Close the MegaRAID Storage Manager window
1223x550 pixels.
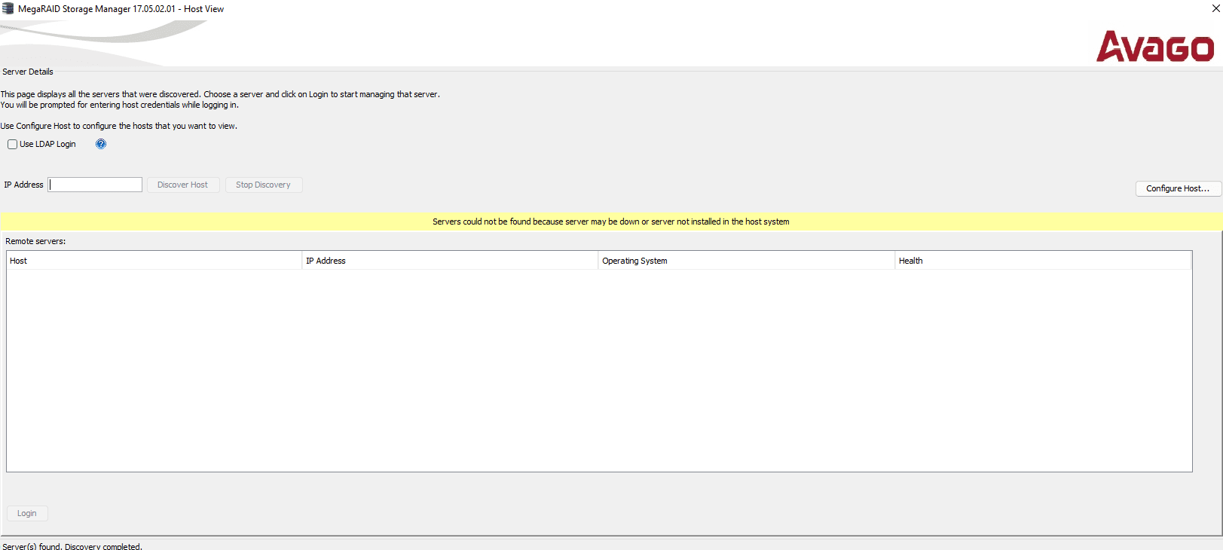click(1215, 8)
